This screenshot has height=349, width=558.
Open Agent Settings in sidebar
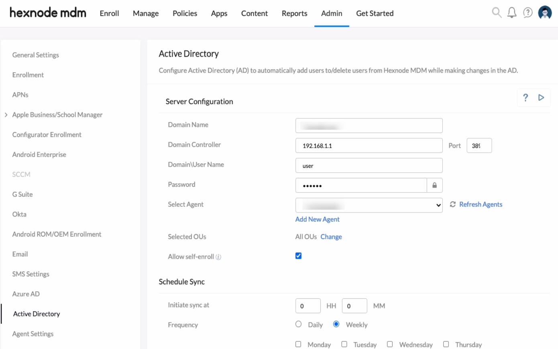coord(33,334)
